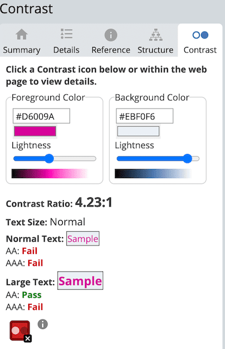
Task: Click the Foreground Color hex input field
Action: click(41, 116)
